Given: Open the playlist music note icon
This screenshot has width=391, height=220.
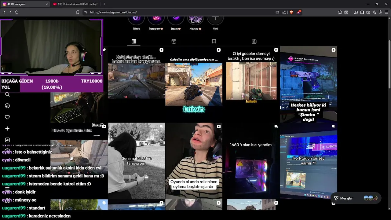Looking at the screenshot, I should (x=356, y=12).
